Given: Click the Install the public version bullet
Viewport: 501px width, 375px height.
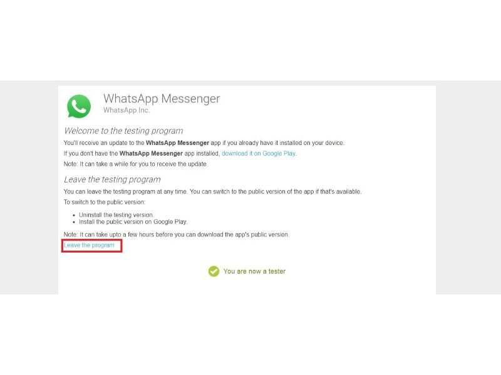Looking at the screenshot, I should tap(133, 222).
